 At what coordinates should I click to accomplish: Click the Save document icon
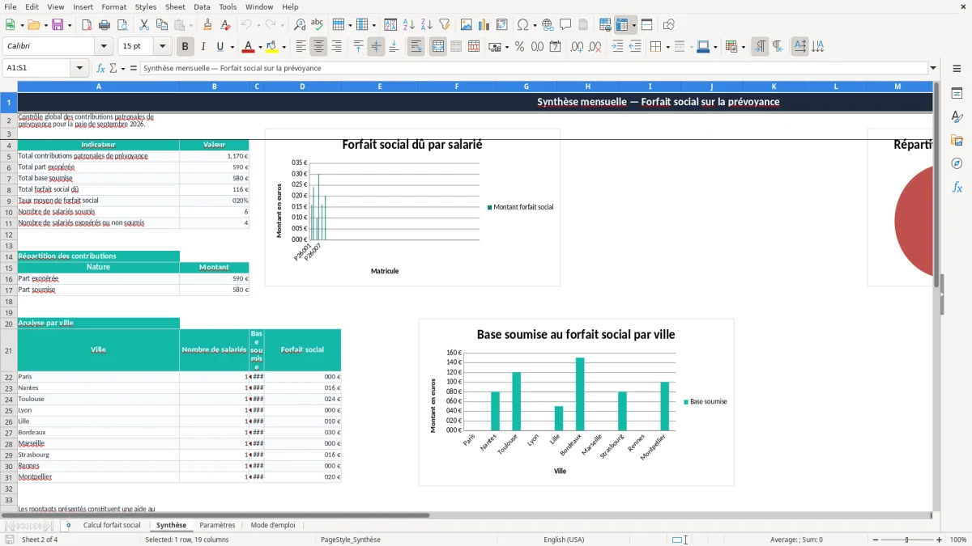[58, 25]
